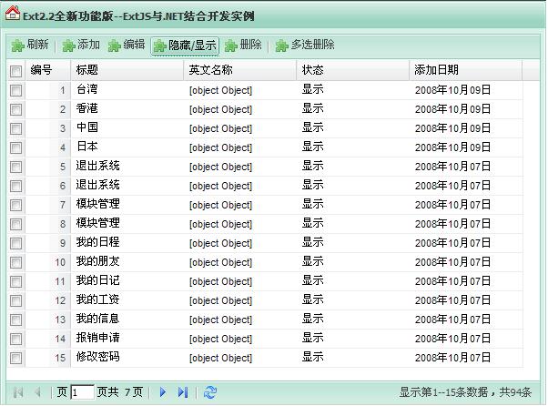Click the 修改密码 title cell
The height and width of the screenshot is (406, 548).
click(x=127, y=358)
